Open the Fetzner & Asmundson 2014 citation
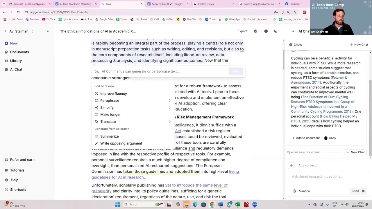This screenshot has height=209, width=372. pos(319,80)
